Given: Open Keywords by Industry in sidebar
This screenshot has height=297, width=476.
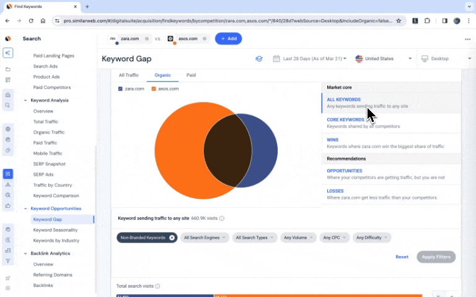Looking at the screenshot, I should point(56,241).
